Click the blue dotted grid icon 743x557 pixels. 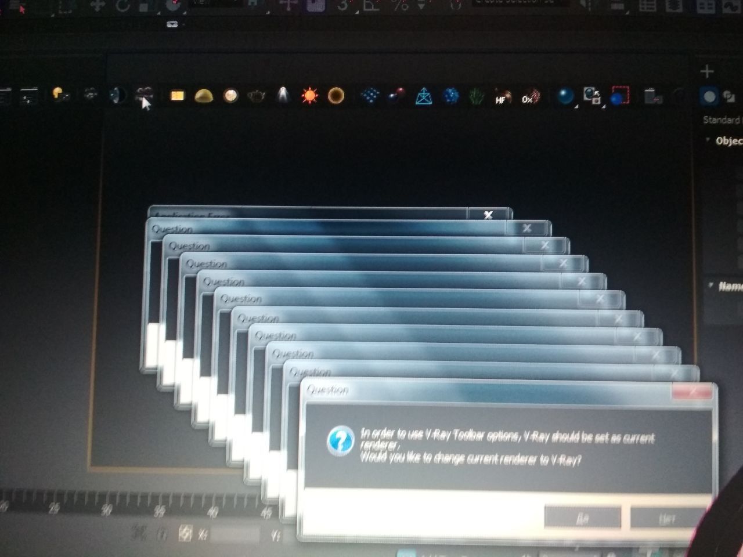pos(369,95)
